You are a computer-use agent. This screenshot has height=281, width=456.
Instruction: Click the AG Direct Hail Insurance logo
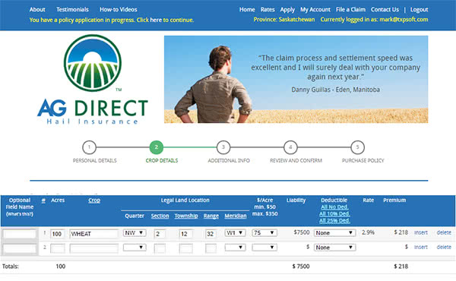(x=93, y=80)
